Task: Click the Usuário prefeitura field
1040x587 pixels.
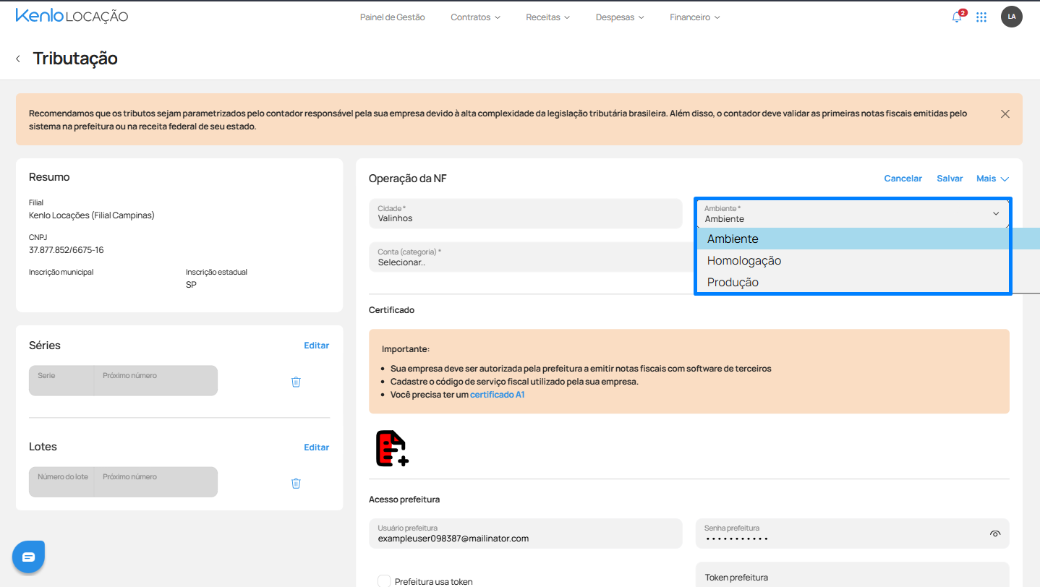Action: pyautogui.click(x=525, y=534)
